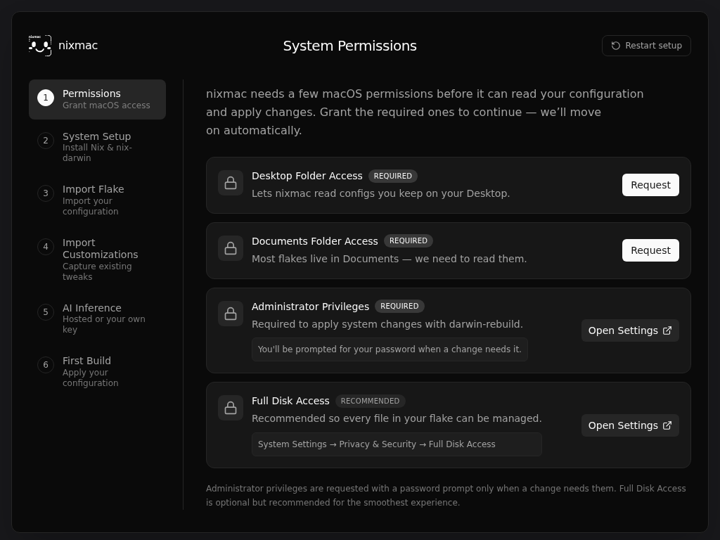Open the Import Flake step label
This screenshot has width=720, height=540.
pyautogui.click(x=94, y=189)
